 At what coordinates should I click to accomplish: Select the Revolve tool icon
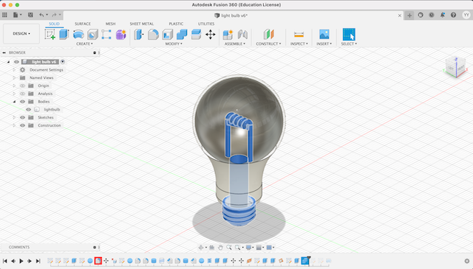[78, 35]
